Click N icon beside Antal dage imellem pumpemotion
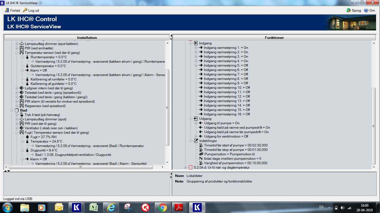 [201, 159]
